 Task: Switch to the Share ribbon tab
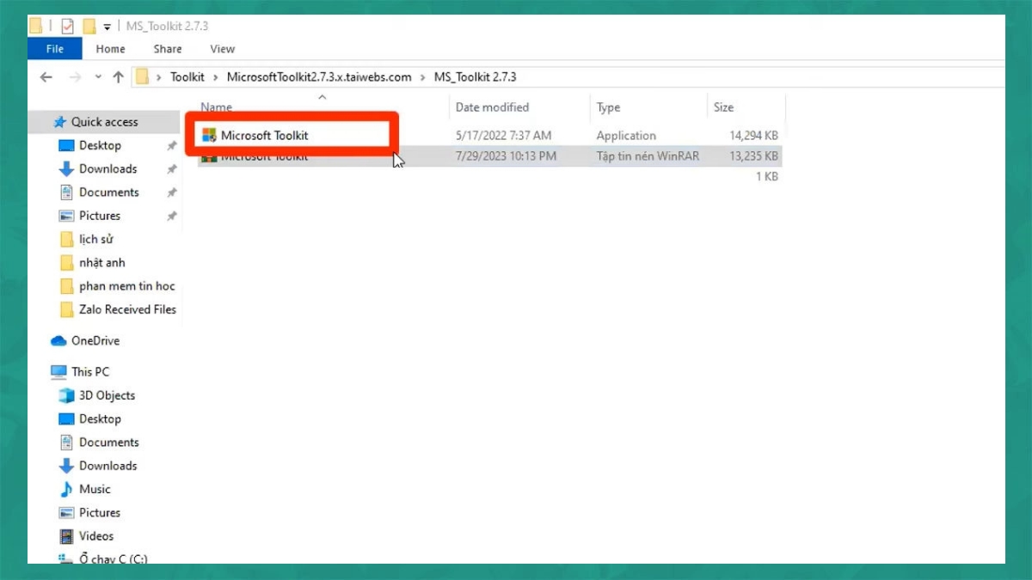(x=168, y=49)
